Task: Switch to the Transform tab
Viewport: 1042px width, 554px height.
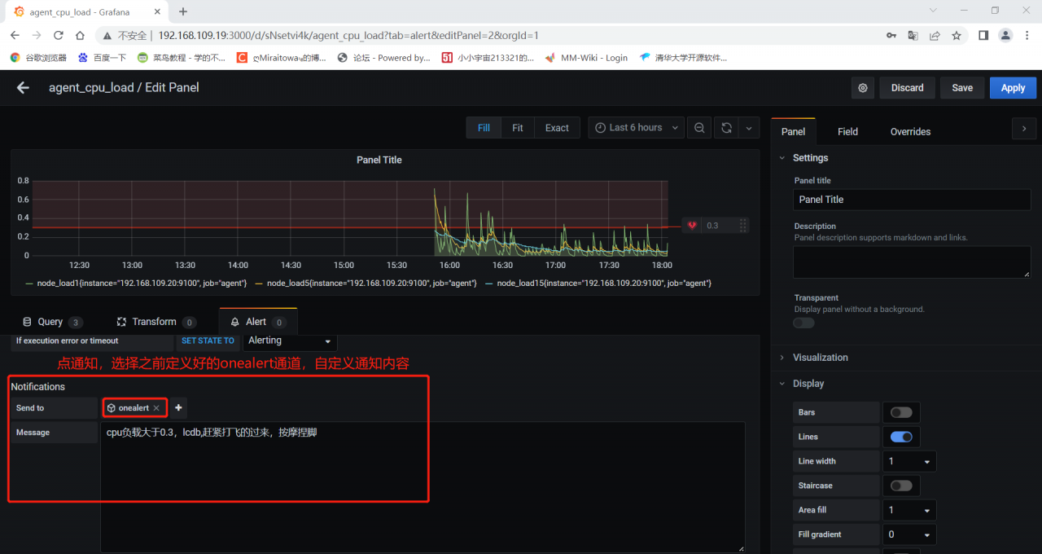Action: (x=156, y=322)
